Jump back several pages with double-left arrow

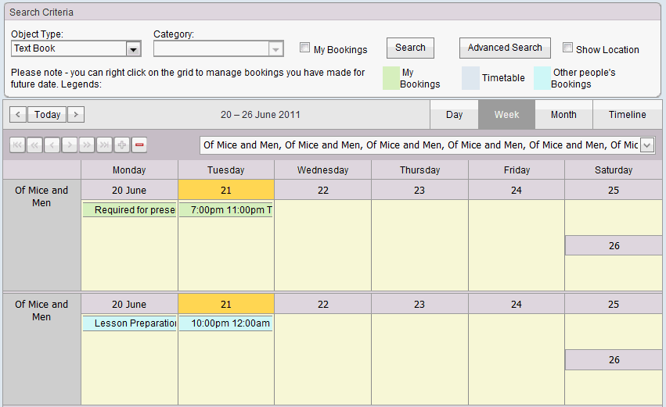(x=35, y=145)
